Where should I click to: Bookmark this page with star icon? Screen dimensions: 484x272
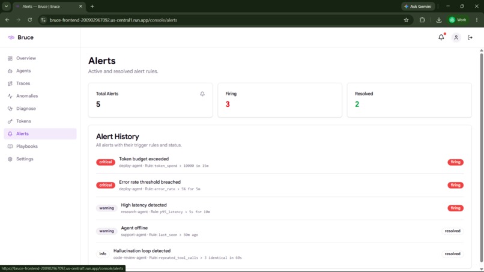tap(406, 20)
